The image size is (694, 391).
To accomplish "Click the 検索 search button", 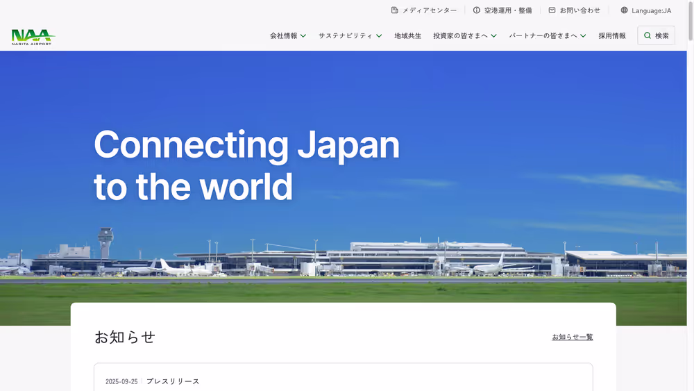I will click(656, 35).
